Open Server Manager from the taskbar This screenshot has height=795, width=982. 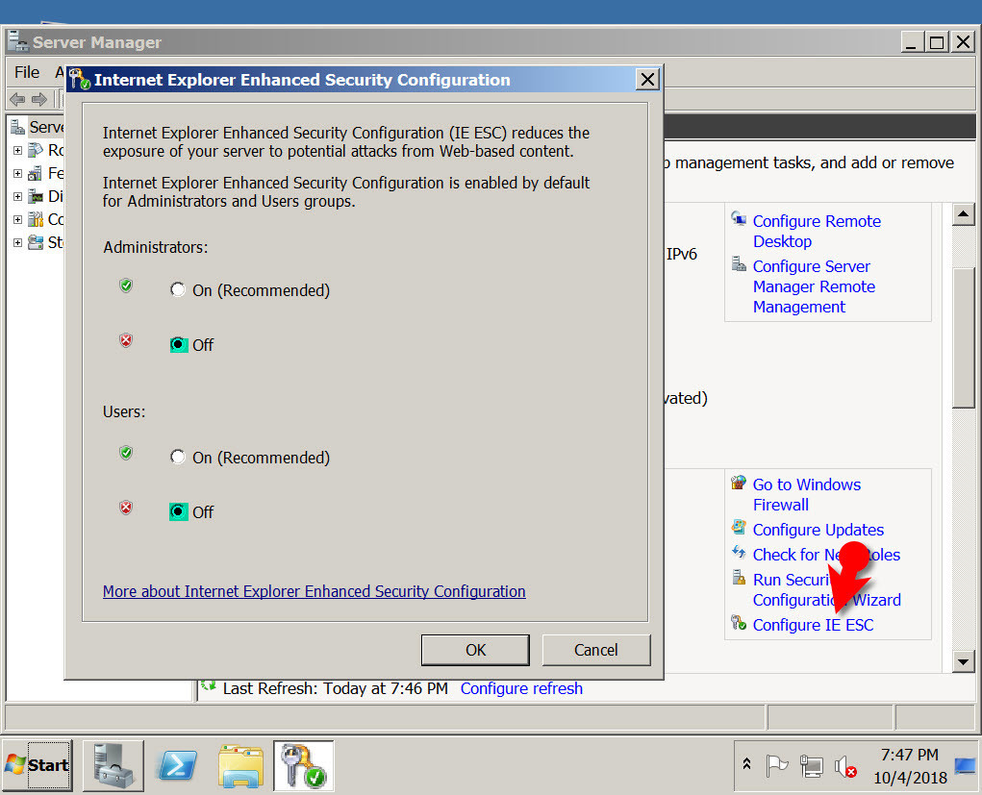pyautogui.click(x=113, y=765)
